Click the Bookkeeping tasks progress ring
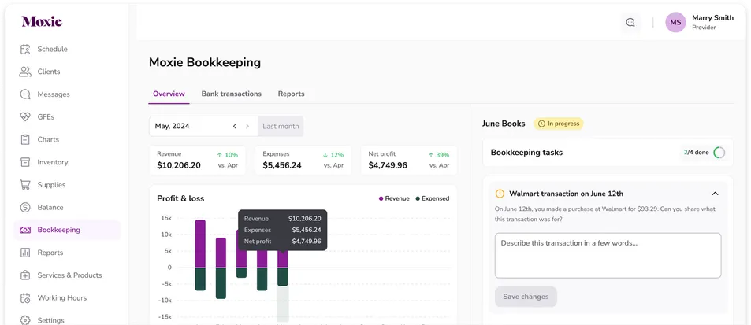 719,153
